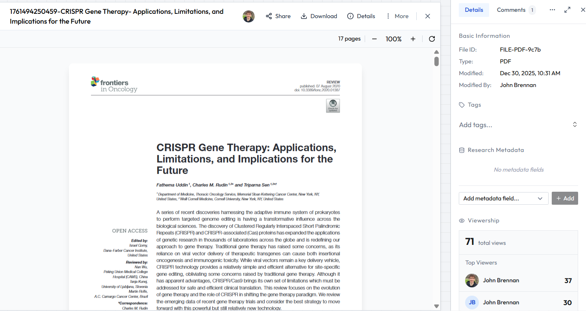Switch to the Comments tab
This screenshot has height=311, width=586.
pos(516,10)
